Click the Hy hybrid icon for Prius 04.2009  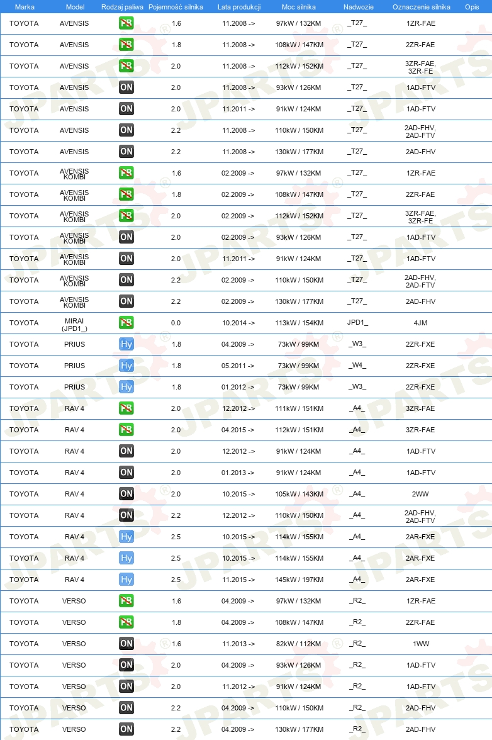click(x=126, y=344)
